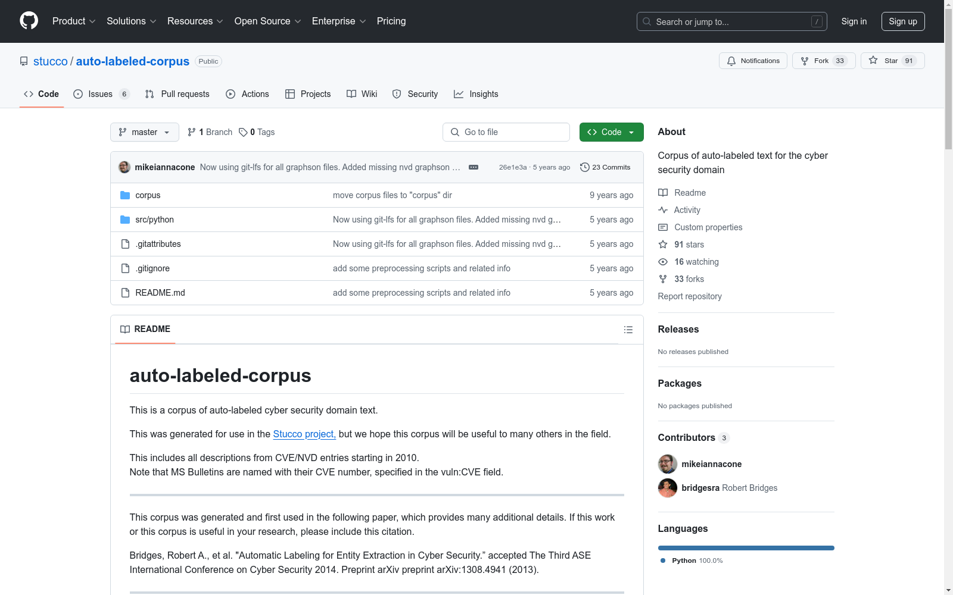953x595 pixels.
Task: Click the stars icon in About sidebar
Action: (663, 245)
